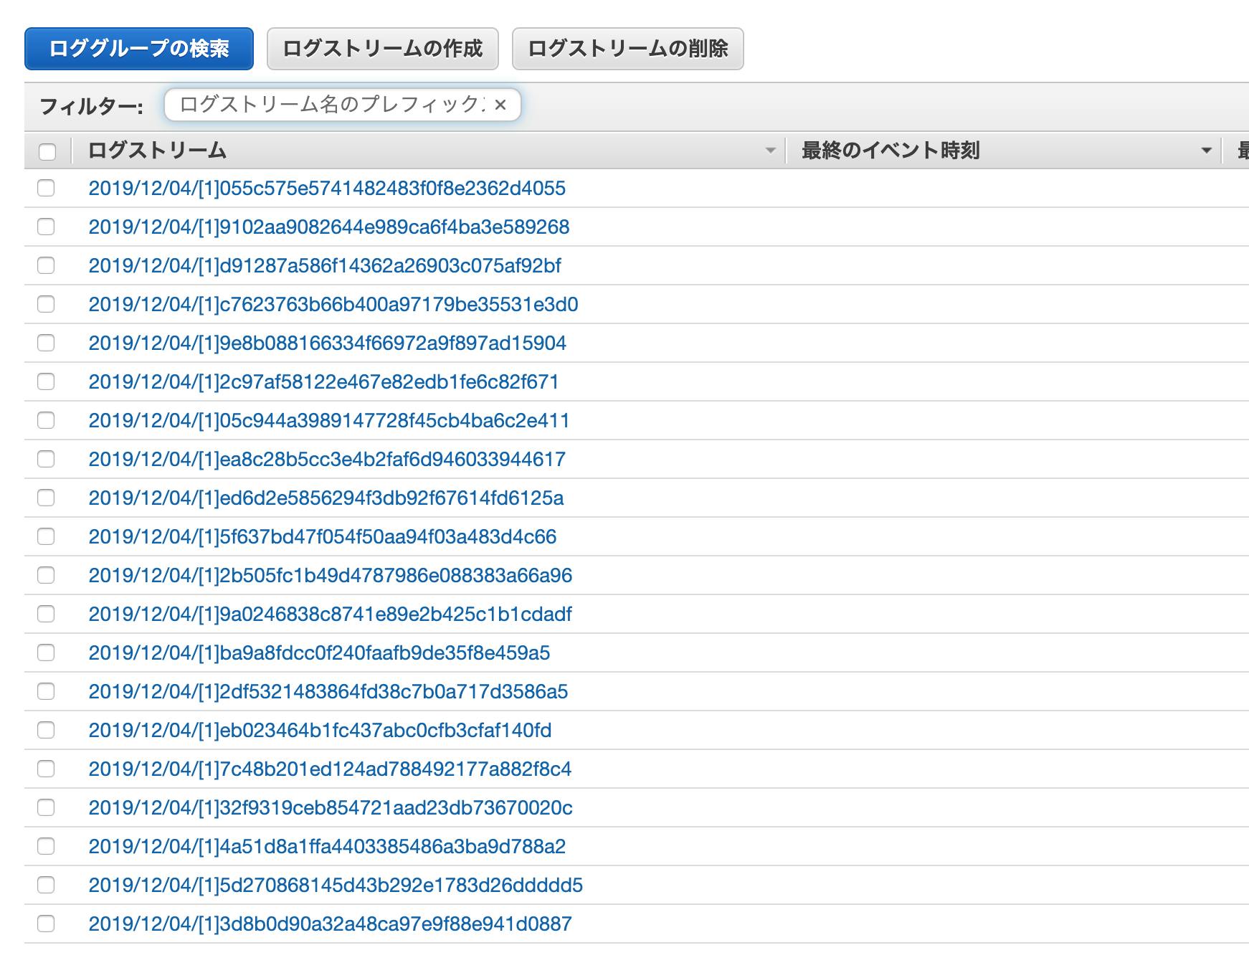Viewport: 1249px width, 968px height.
Task: Check the checkbox for stream ending in c075af92bf
Action: tap(47, 266)
